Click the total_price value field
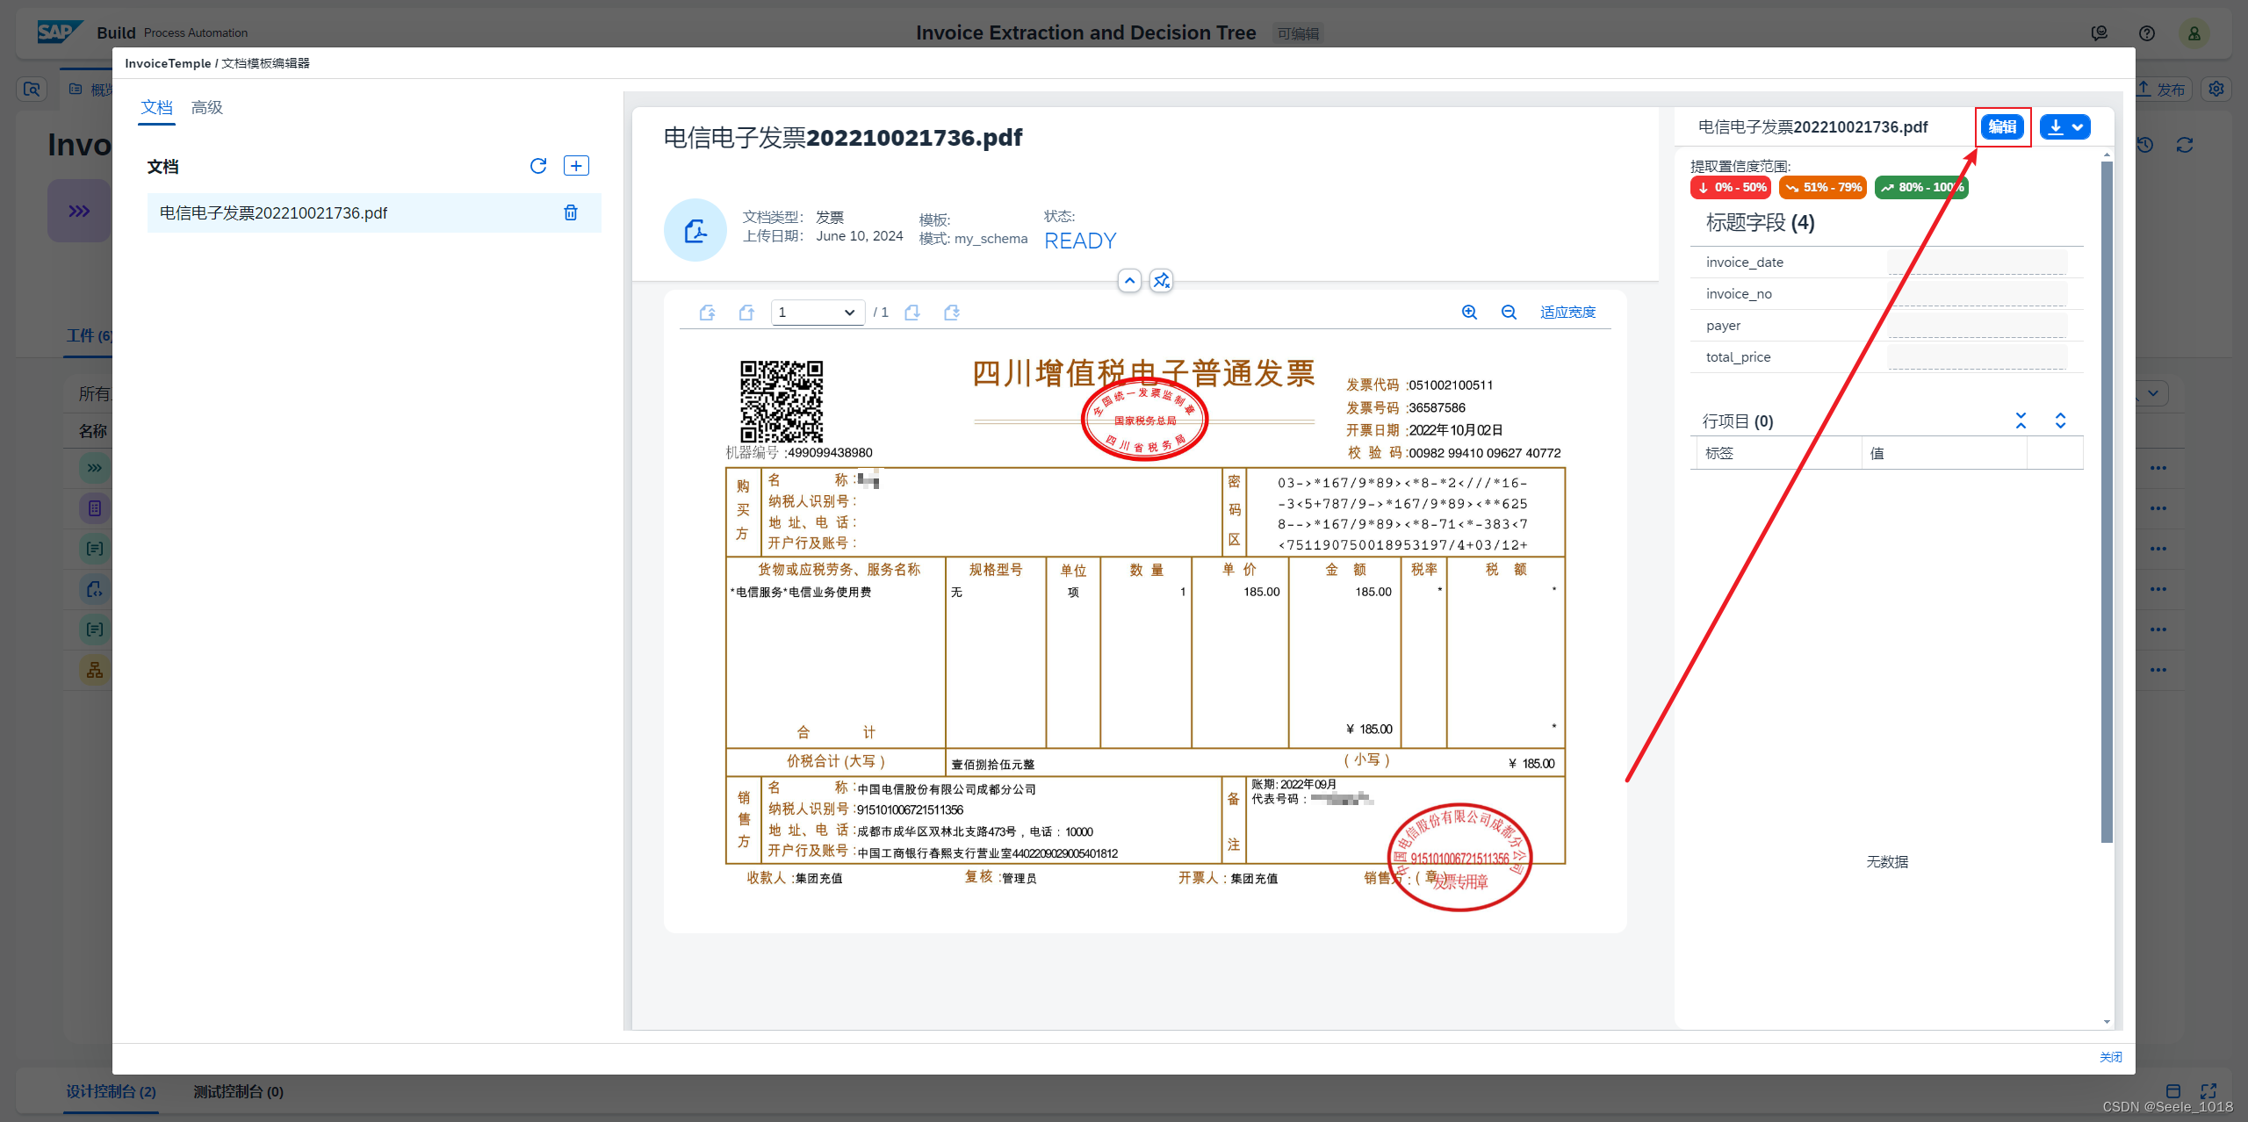This screenshot has height=1122, width=2248. tap(1978, 356)
